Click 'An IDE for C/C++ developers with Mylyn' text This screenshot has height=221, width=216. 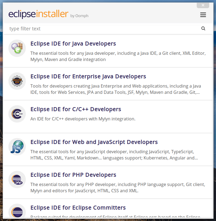(x=83, y=119)
